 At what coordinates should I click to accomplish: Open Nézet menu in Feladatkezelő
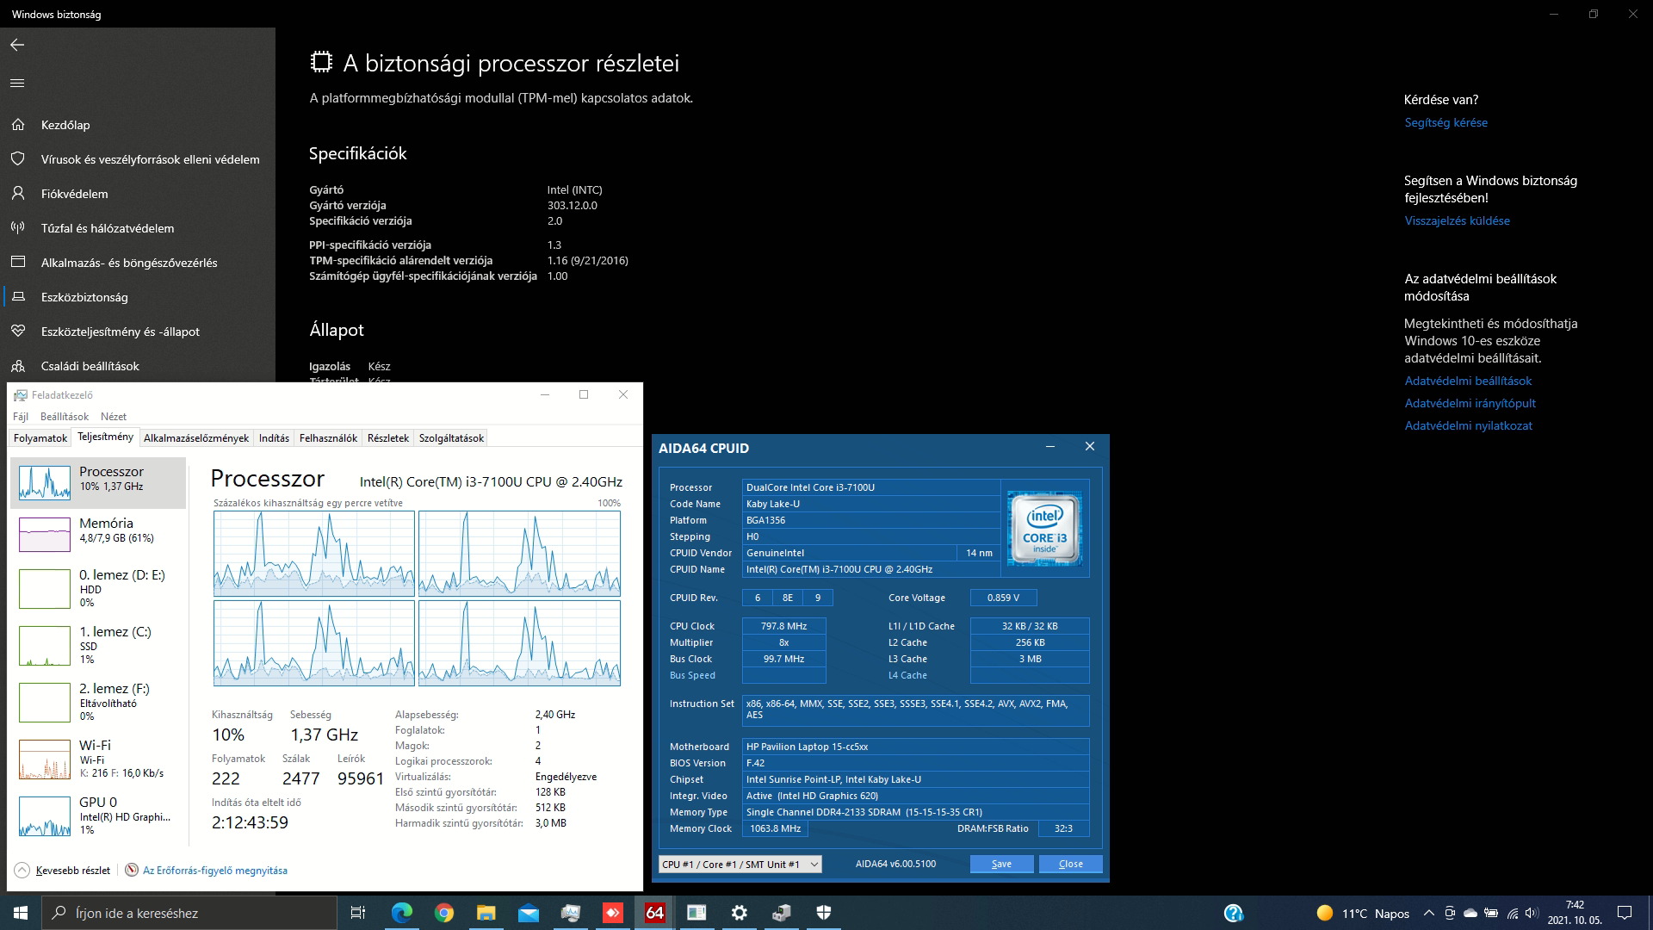[114, 416]
